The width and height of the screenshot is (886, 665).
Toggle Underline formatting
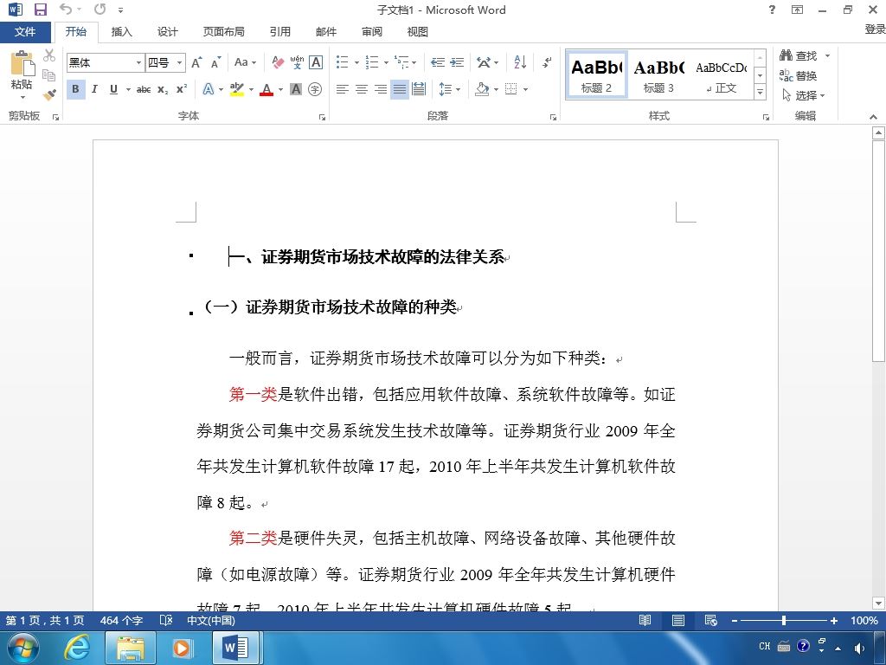113,89
